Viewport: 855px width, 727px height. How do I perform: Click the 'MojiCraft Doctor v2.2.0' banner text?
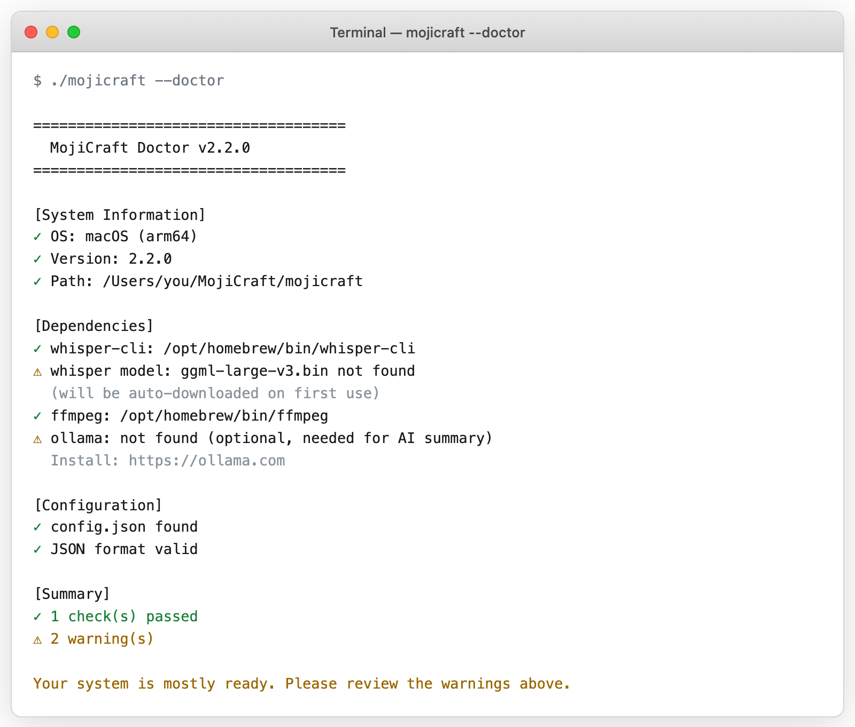click(x=150, y=148)
